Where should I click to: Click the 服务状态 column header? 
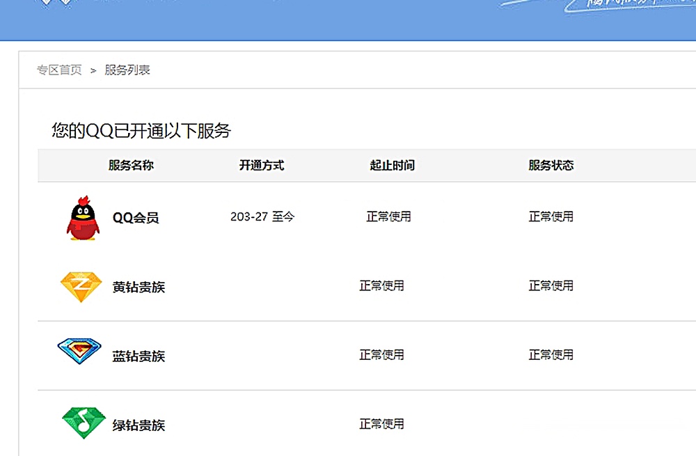(x=551, y=165)
